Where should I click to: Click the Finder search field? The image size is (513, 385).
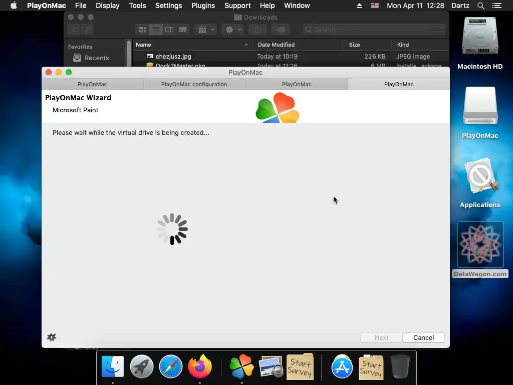[374, 30]
